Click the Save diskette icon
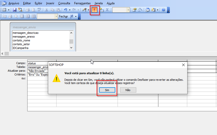 [15, 10]
